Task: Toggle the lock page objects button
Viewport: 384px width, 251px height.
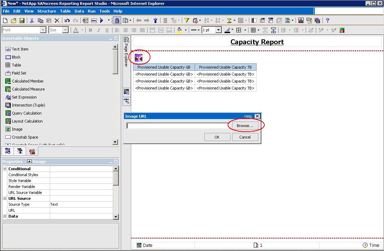Action: coord(117,21)
